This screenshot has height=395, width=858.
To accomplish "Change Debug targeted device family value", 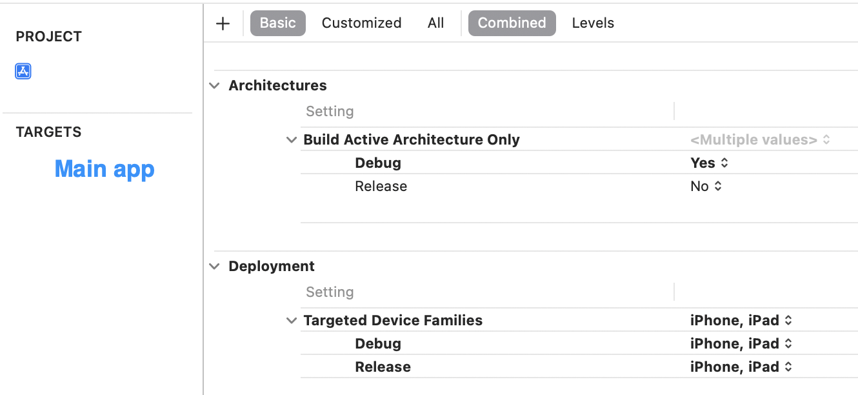I will click(x=741, y=344).
